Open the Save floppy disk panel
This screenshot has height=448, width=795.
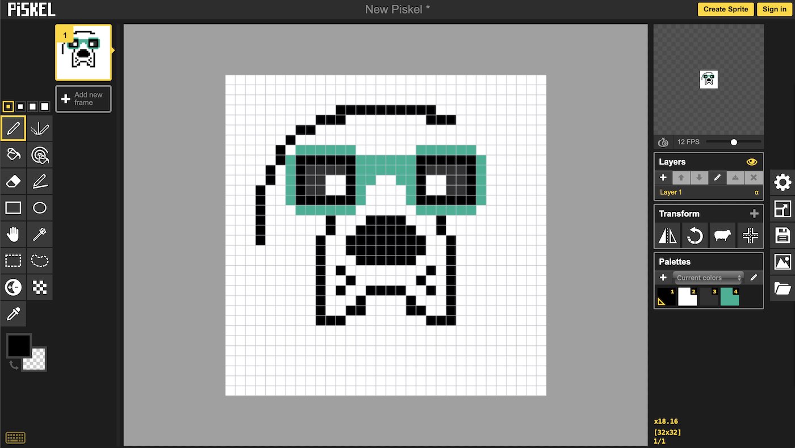click(x=783, y=235)
